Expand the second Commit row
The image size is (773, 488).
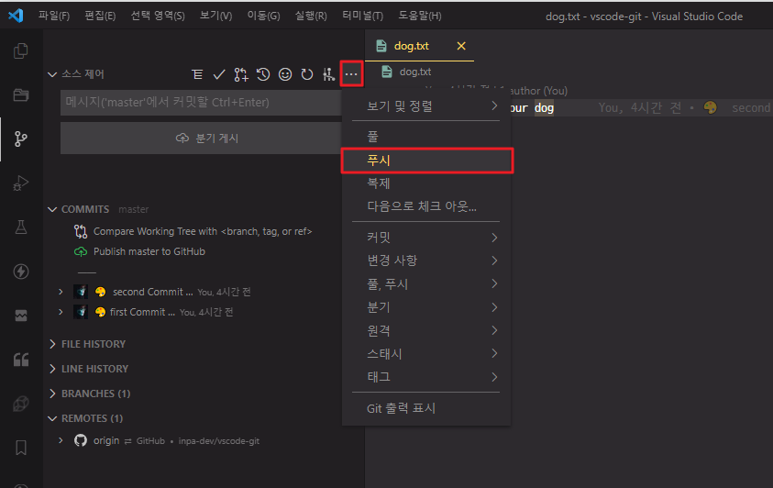point(61,292)
